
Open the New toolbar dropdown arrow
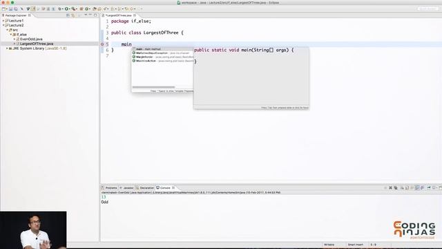(x=6, y=9)
